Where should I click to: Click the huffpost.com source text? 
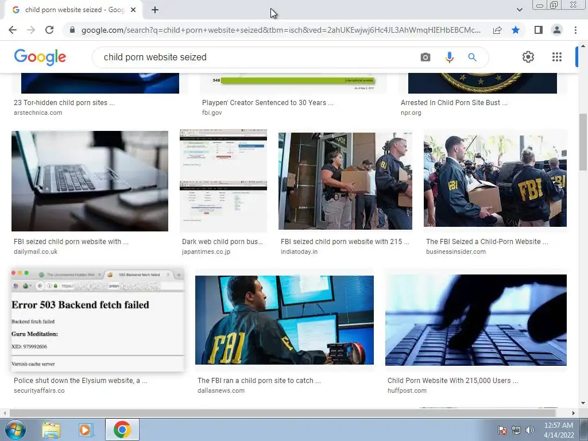[407, 390]
